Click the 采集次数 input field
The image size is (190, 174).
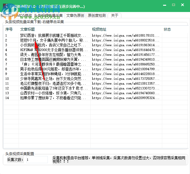(x=37, y=160)
